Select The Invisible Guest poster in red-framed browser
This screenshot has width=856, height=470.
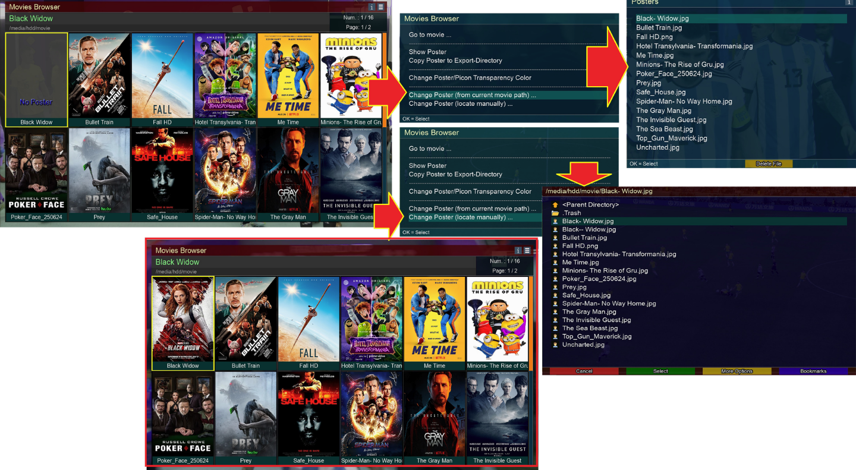click(x=498, y=414)
